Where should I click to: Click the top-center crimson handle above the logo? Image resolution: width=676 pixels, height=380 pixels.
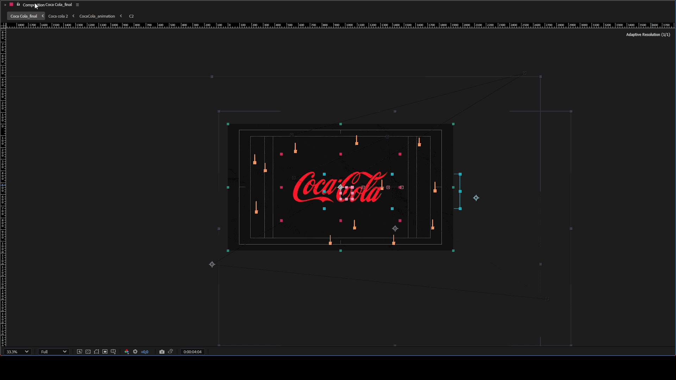(340, 154)
